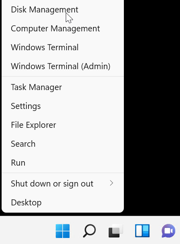The height and width of the screenshot is (244, 180).
Task: Click the taskbar gap between Widgets and Chat
Action: (156, 231)
